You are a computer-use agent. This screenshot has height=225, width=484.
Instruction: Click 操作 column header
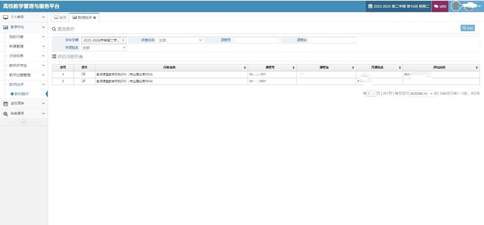pos(84,67)
